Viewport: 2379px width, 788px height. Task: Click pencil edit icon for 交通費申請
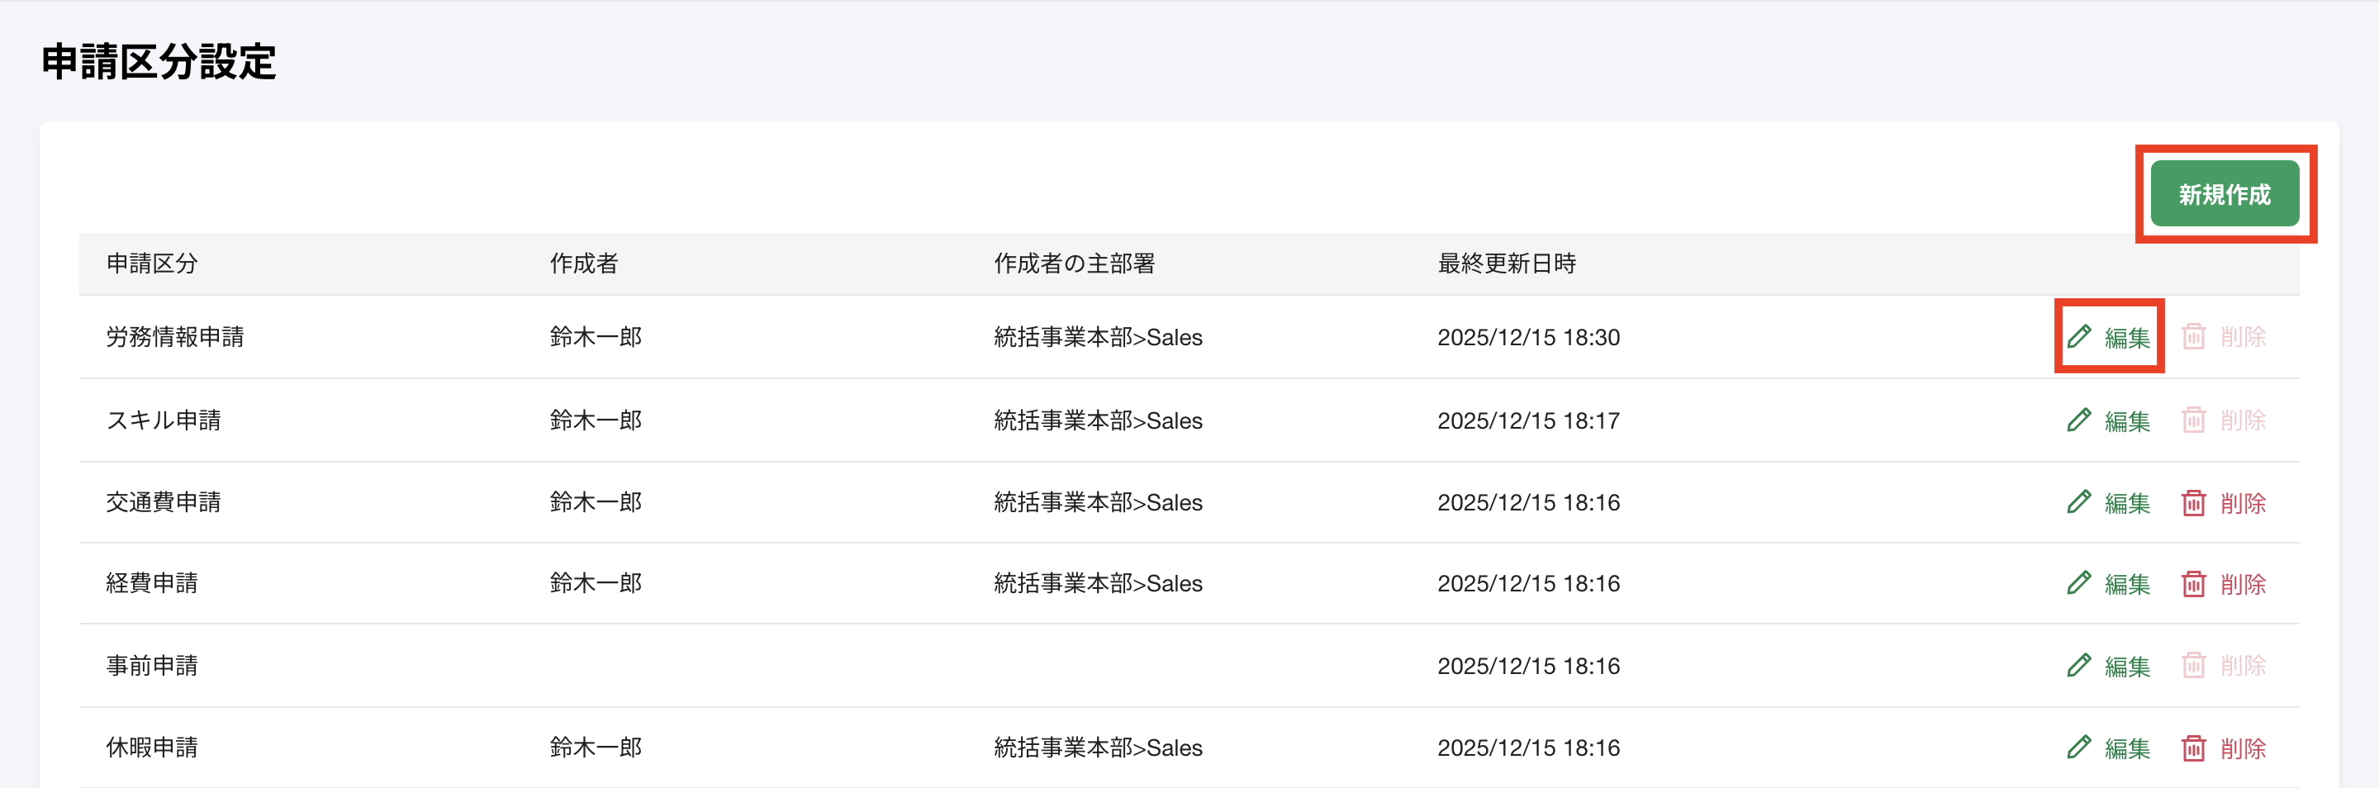pos(2079,502)
